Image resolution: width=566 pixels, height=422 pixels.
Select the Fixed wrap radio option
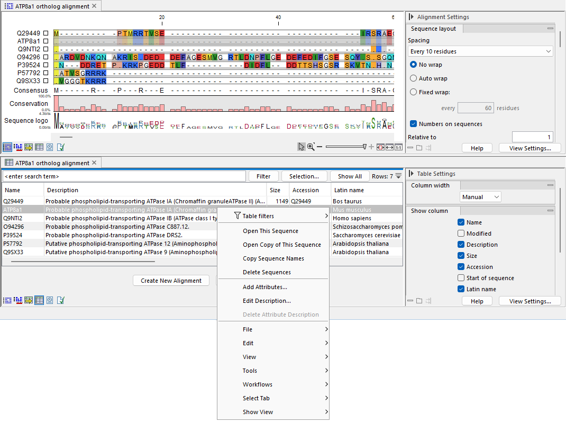[x=414, y=92]
